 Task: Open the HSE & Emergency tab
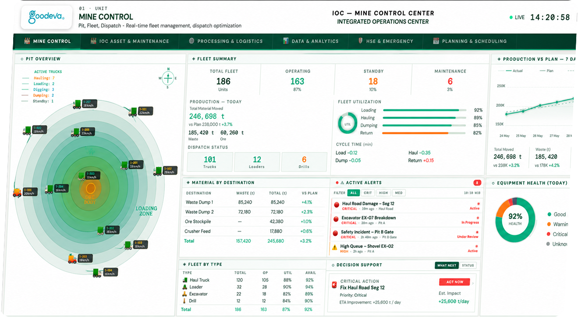[x=385, y=41]
